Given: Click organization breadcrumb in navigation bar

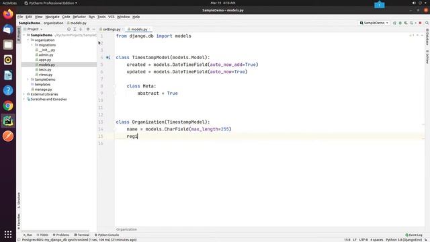Looking at the screenshot, I should pos(54,23).
